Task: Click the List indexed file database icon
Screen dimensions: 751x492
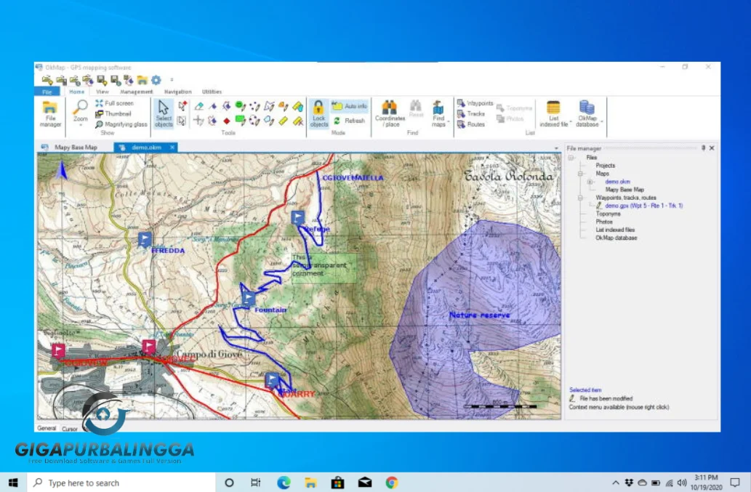Action: pyautogui.click(x=554, y=108)
